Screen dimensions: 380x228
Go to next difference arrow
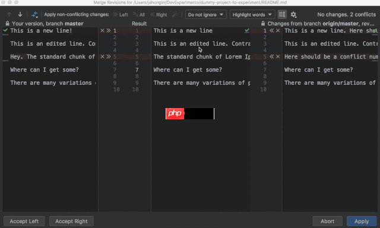(20, 14)
